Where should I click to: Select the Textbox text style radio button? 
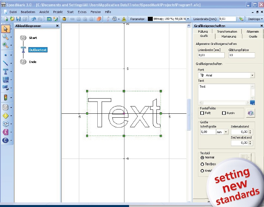tap(202, 164)
